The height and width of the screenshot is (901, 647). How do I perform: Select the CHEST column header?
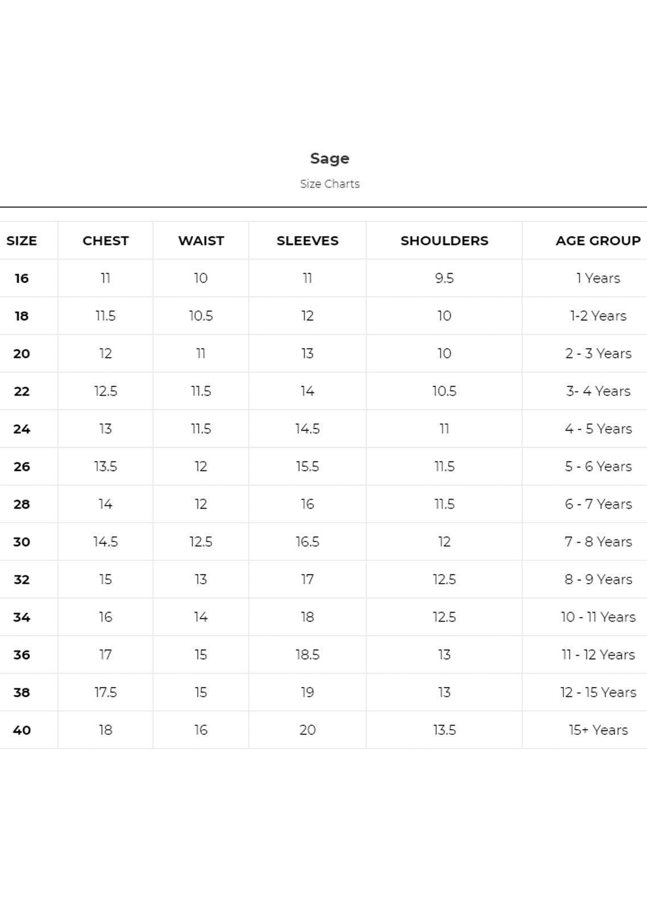(x=106, y=241)
